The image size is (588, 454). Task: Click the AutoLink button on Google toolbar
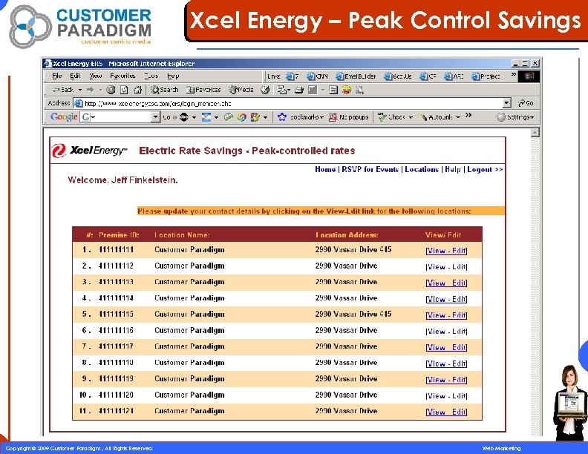click(436, 117)
